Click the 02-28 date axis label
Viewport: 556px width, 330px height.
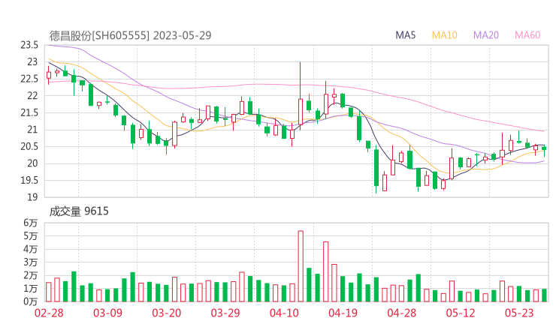tap(49, 313)
